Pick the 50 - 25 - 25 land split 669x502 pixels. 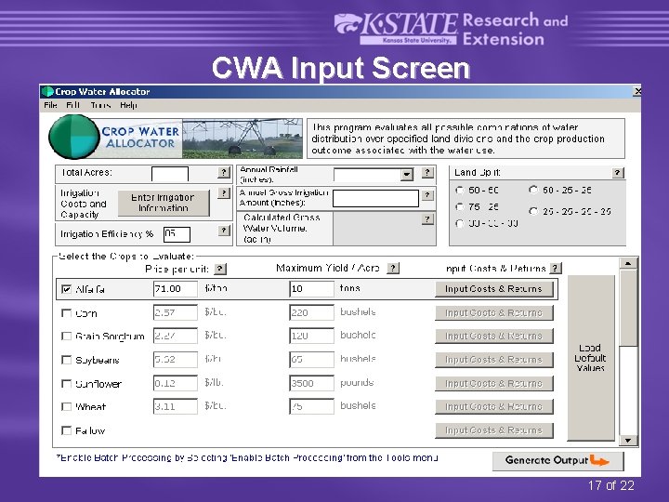[533, 190]
